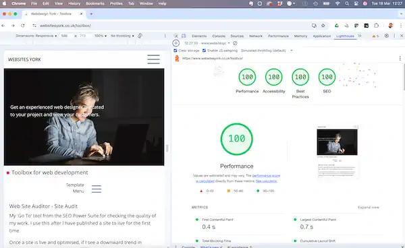Viewport: 405px width, 248px height.
Task: Click the page screenshot thumbnail in the report
Action: click(x=337, y=152)
